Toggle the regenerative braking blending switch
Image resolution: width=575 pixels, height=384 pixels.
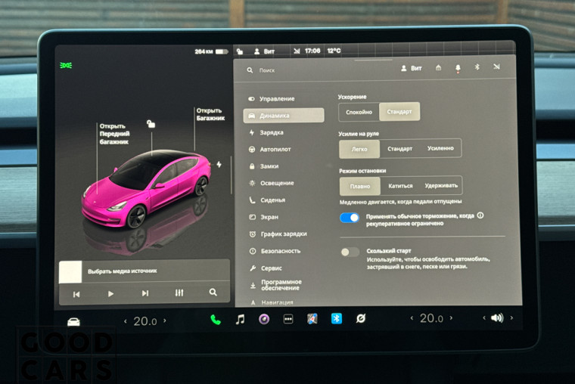pyautogui.click(x=350, y=218)
